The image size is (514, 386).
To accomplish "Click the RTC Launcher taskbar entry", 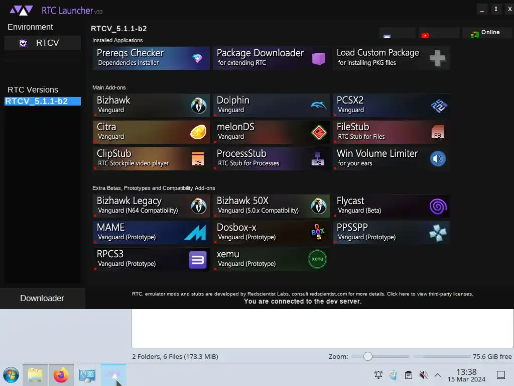I will [x=113, y=375].
